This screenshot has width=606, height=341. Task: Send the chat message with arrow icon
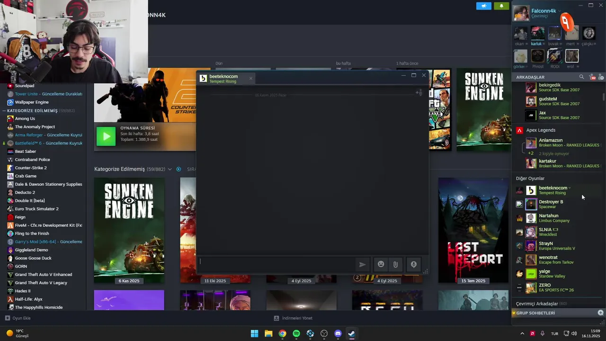click(x=362, y=265)
